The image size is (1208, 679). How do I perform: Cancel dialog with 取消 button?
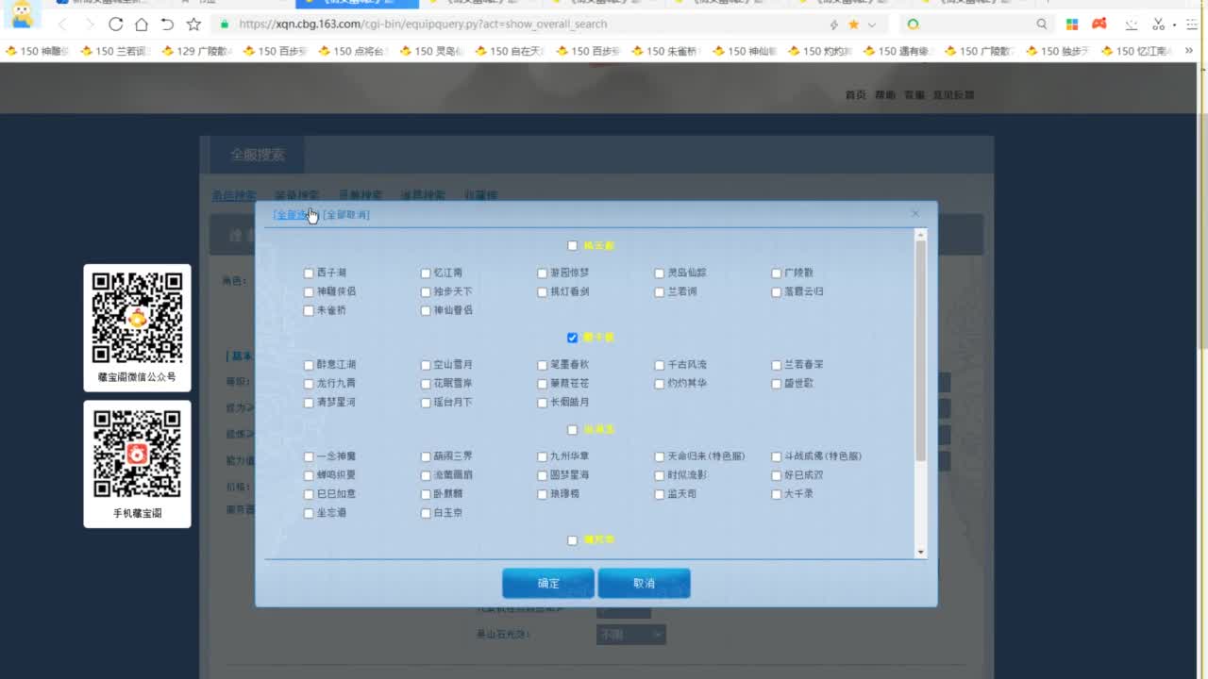pyautogui.click(x=645, y=584)
